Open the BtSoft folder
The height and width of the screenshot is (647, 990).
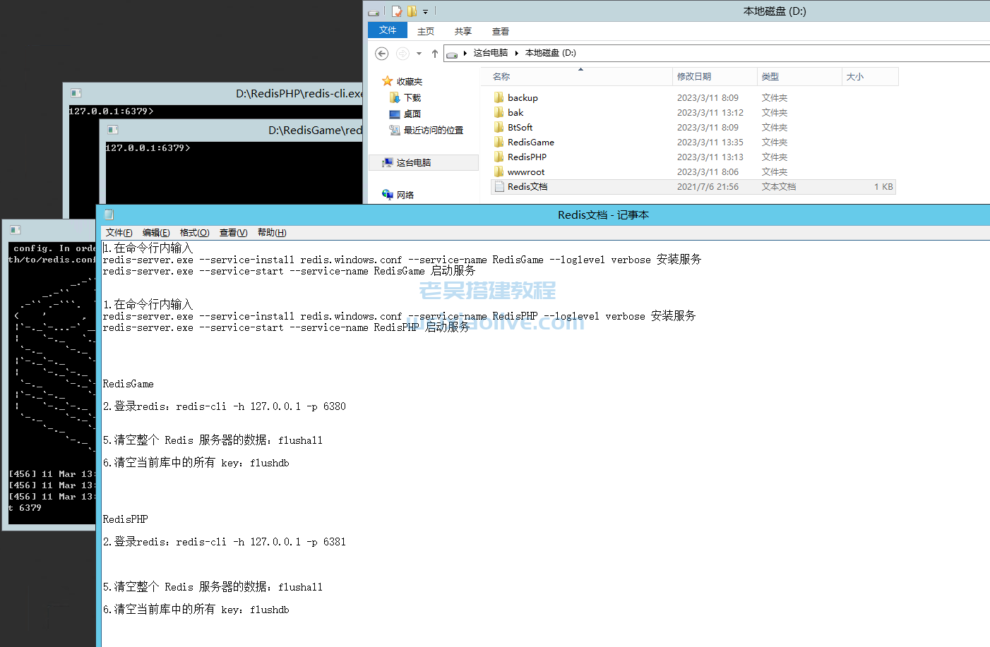click(x=520, y=127)
